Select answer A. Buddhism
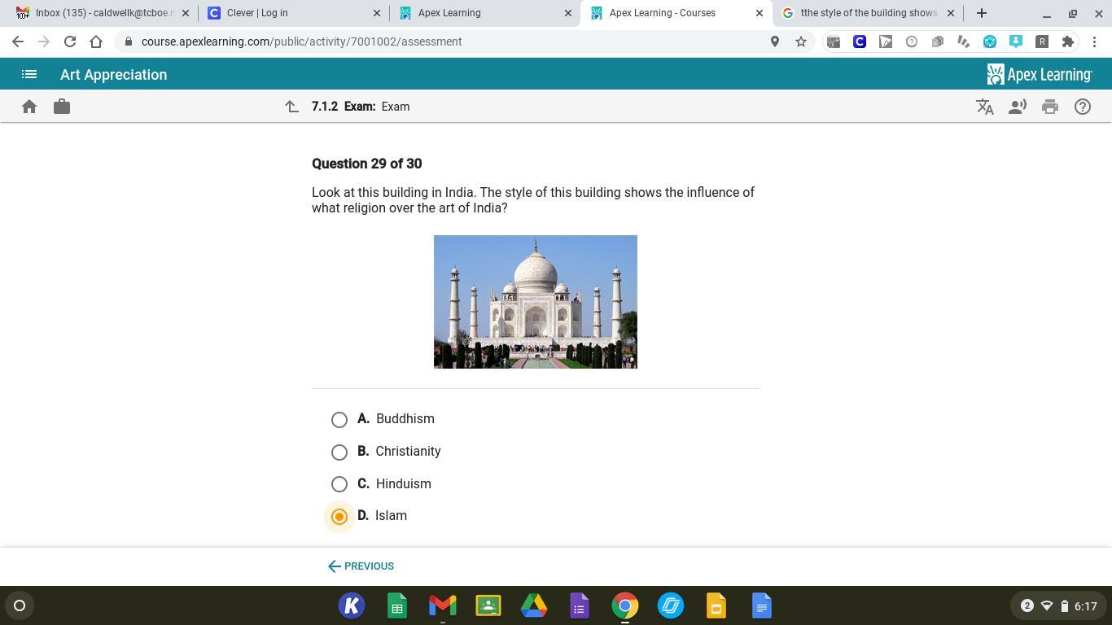Screen dimensions: 1112x625 click(x=339, y=420)
